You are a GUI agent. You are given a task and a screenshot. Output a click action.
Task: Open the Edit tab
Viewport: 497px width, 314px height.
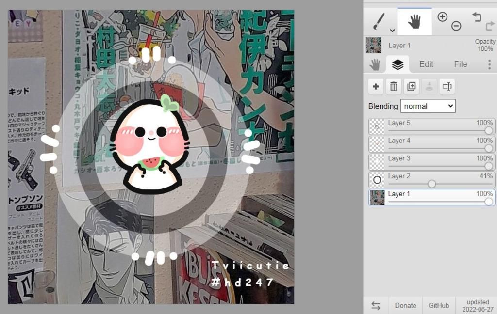(x=426, y=64)
